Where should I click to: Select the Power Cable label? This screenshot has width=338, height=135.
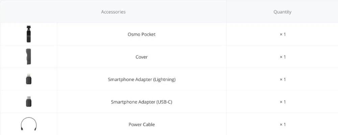pyautogui.click(x=142, y=125)
